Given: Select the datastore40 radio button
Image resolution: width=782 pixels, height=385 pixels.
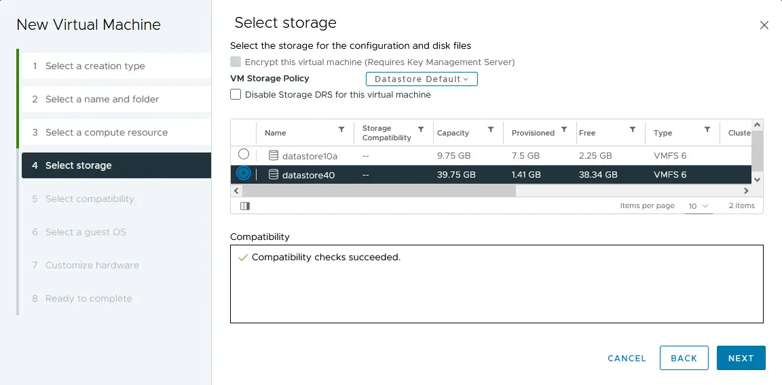Looking at the screenshot, I should (244, 174).
